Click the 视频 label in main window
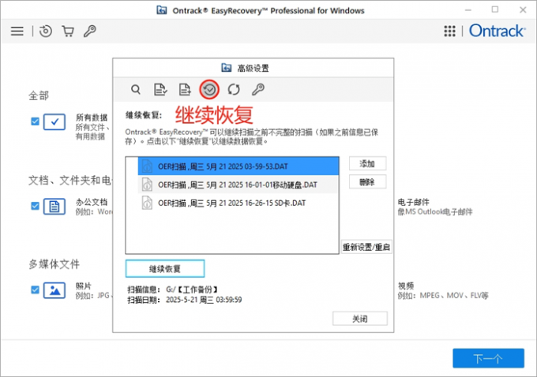Screen dimensions: 537x377 point(406,286)
